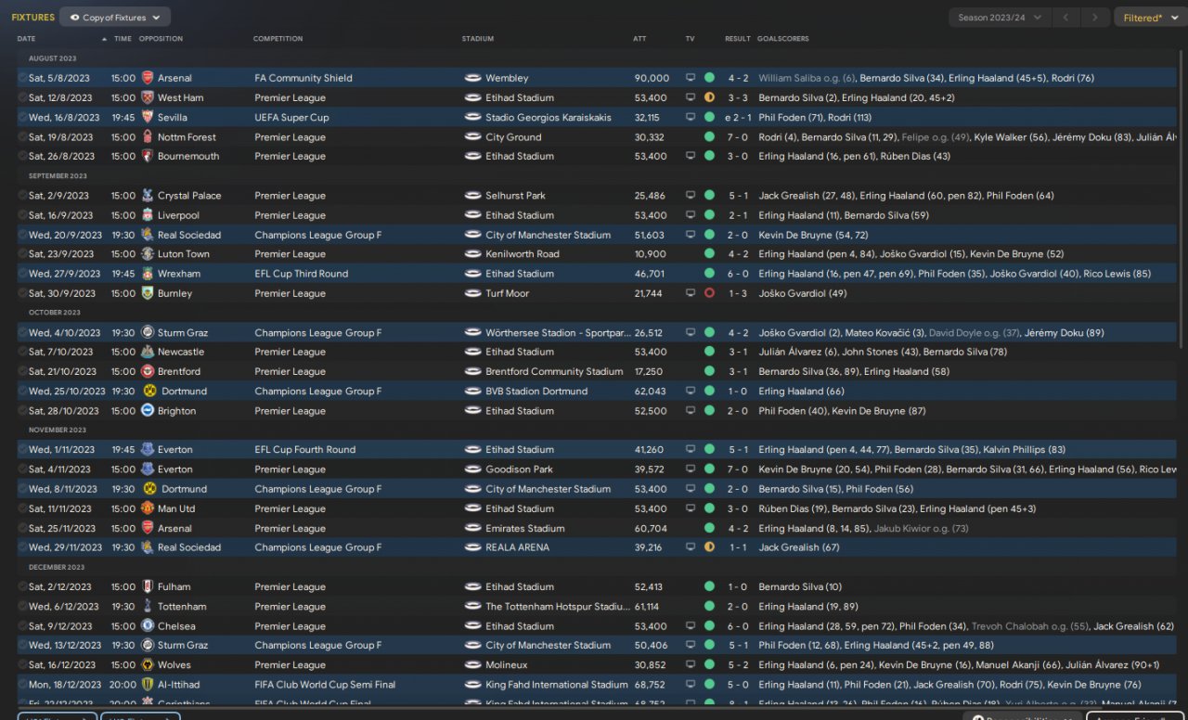The width and height of the screenshot is (1188, 720).
Task: Sort fixtures by the Date column header
Action: pyautogui.click(x=26, y=39)
